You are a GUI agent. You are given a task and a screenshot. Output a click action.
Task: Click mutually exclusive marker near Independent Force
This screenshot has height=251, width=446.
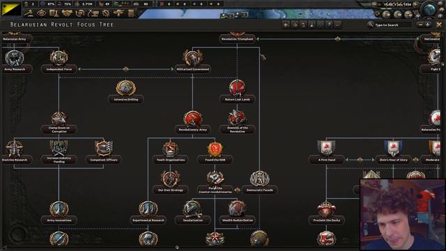coord(126,69)
